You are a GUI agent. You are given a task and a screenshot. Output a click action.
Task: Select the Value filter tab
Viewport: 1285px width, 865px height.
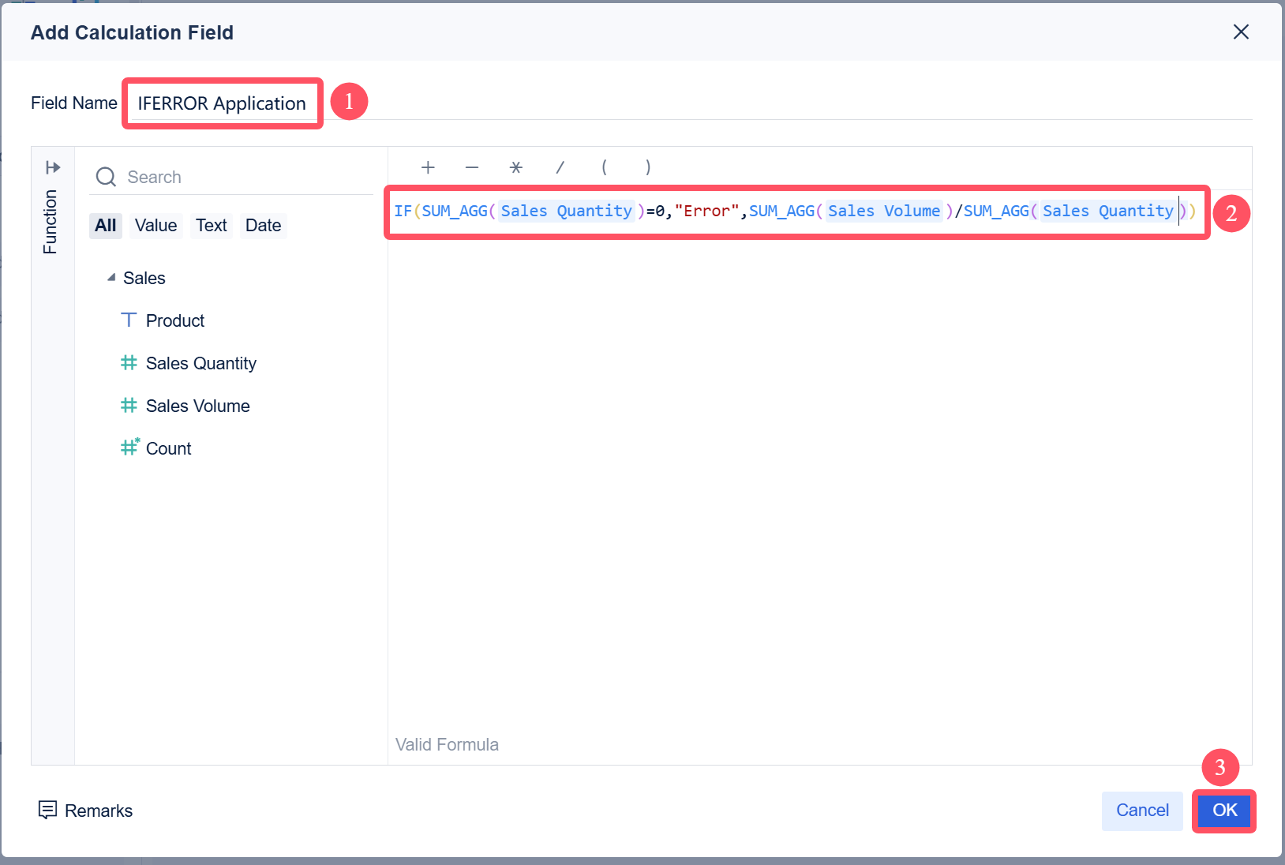tap(155, 226)
